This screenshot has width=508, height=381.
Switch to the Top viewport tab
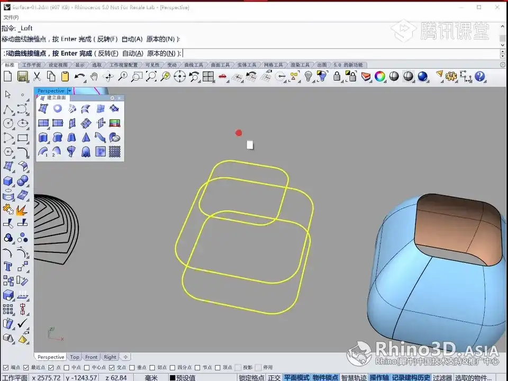[75, 357]
